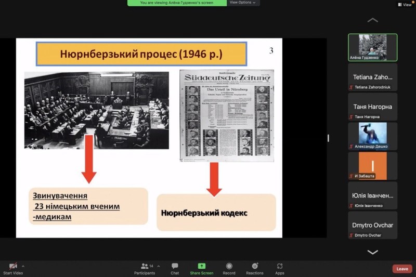The height and width of the screenshot is (277, 416).
Task: Open the Chat panel
Action: click(175, 269)
